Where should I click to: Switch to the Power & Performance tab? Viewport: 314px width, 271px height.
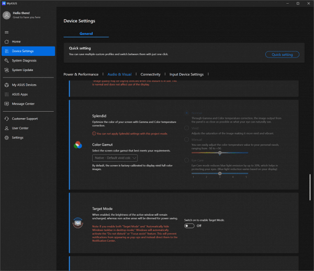81,75
